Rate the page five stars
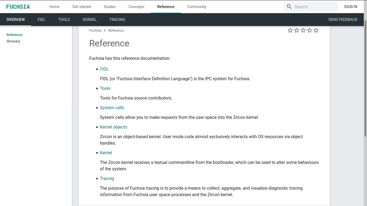 [x=316, y=30]
